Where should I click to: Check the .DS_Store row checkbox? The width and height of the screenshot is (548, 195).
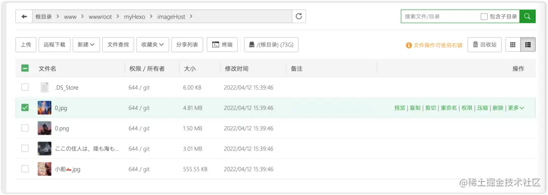(25, 87)
